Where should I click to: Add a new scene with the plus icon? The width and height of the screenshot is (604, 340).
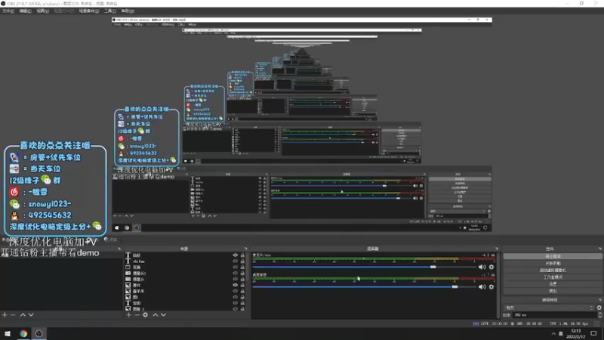click(x=5, y=315)
